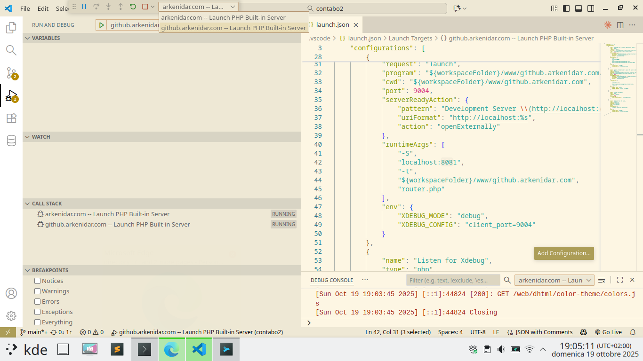Click the debug console filter field
The width and height of the screenshot is (643, 361).
tap(453, 280)
